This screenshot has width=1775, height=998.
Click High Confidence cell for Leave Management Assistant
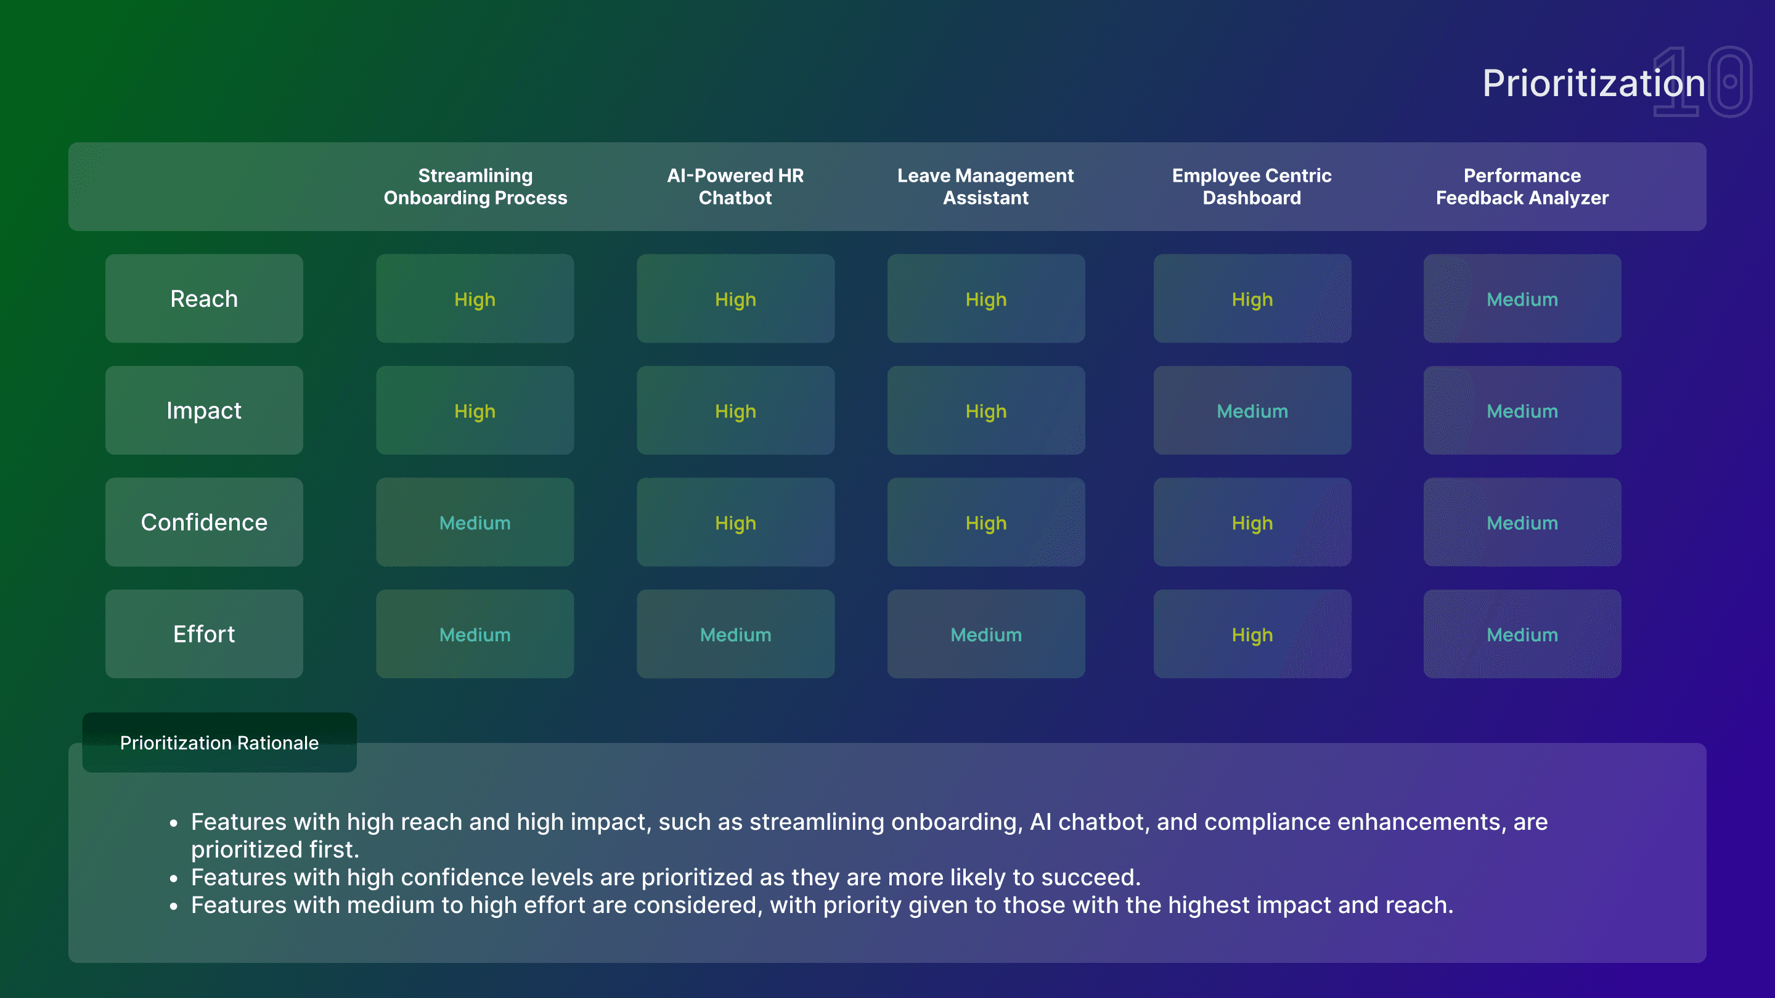click(985, 523)
